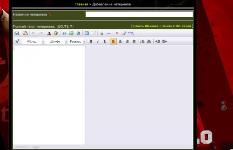Switch to HTML source view icon
Image resolution: width=233 pixels, height=150 pixels.
pos(131,33)
